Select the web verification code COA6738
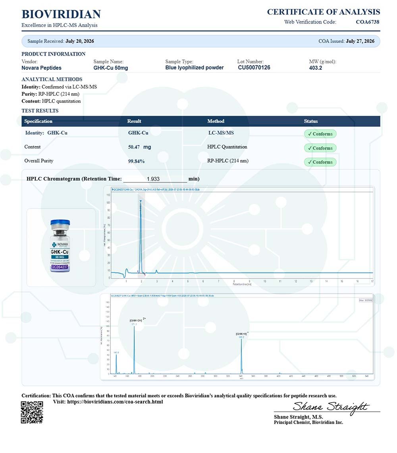Viewport: 397px width, 453px height. (x=367, y=22)
